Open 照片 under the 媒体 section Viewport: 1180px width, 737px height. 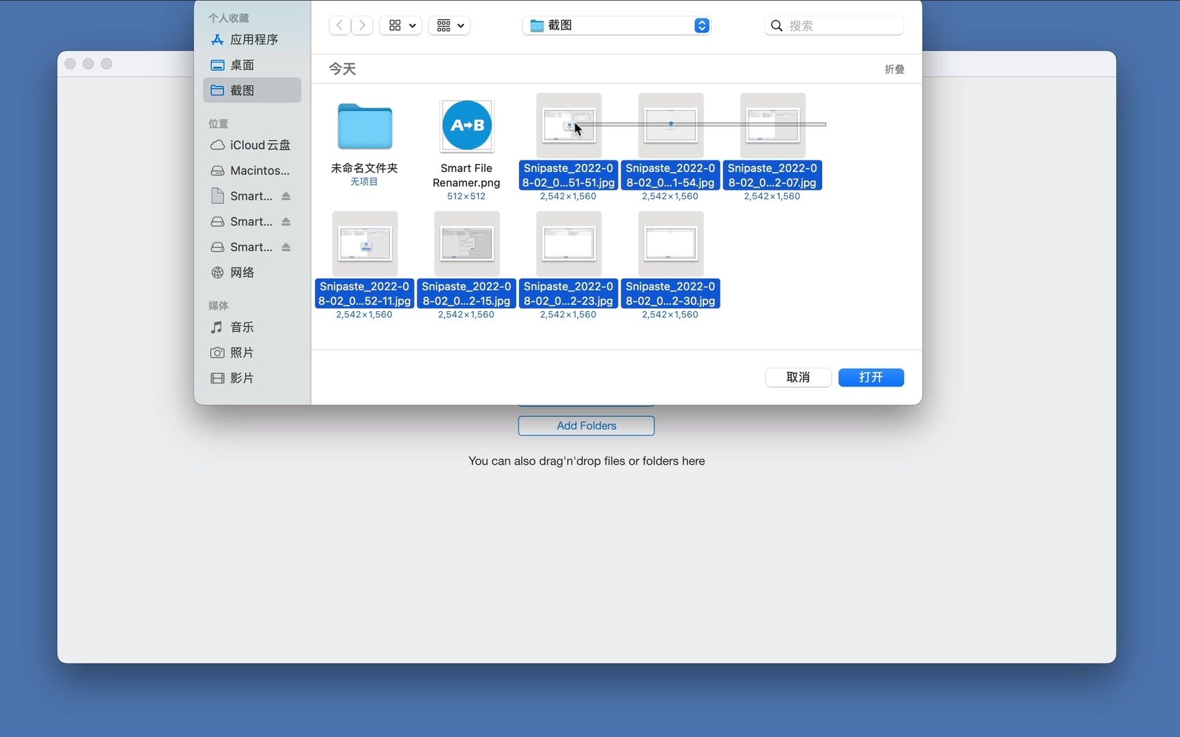pyautogui.click(x=242, y=352)
